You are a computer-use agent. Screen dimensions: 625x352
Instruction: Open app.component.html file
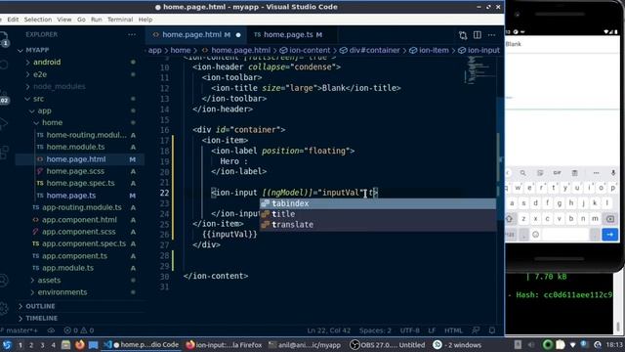tap(79, 219)
